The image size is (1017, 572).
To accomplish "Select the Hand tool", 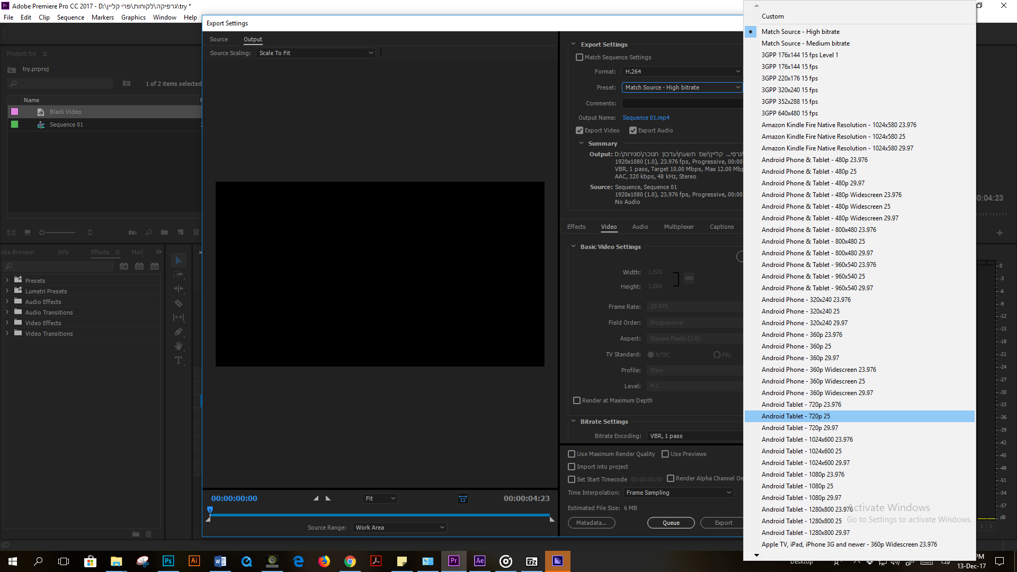I will [x=179, y=346].
